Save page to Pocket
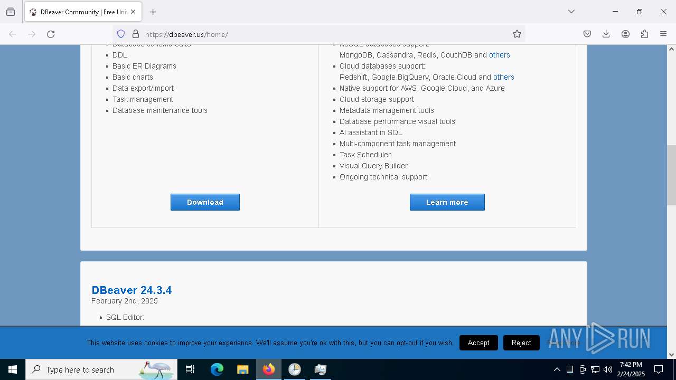Viewport: 676px width, 380px height. pos(587,34)
